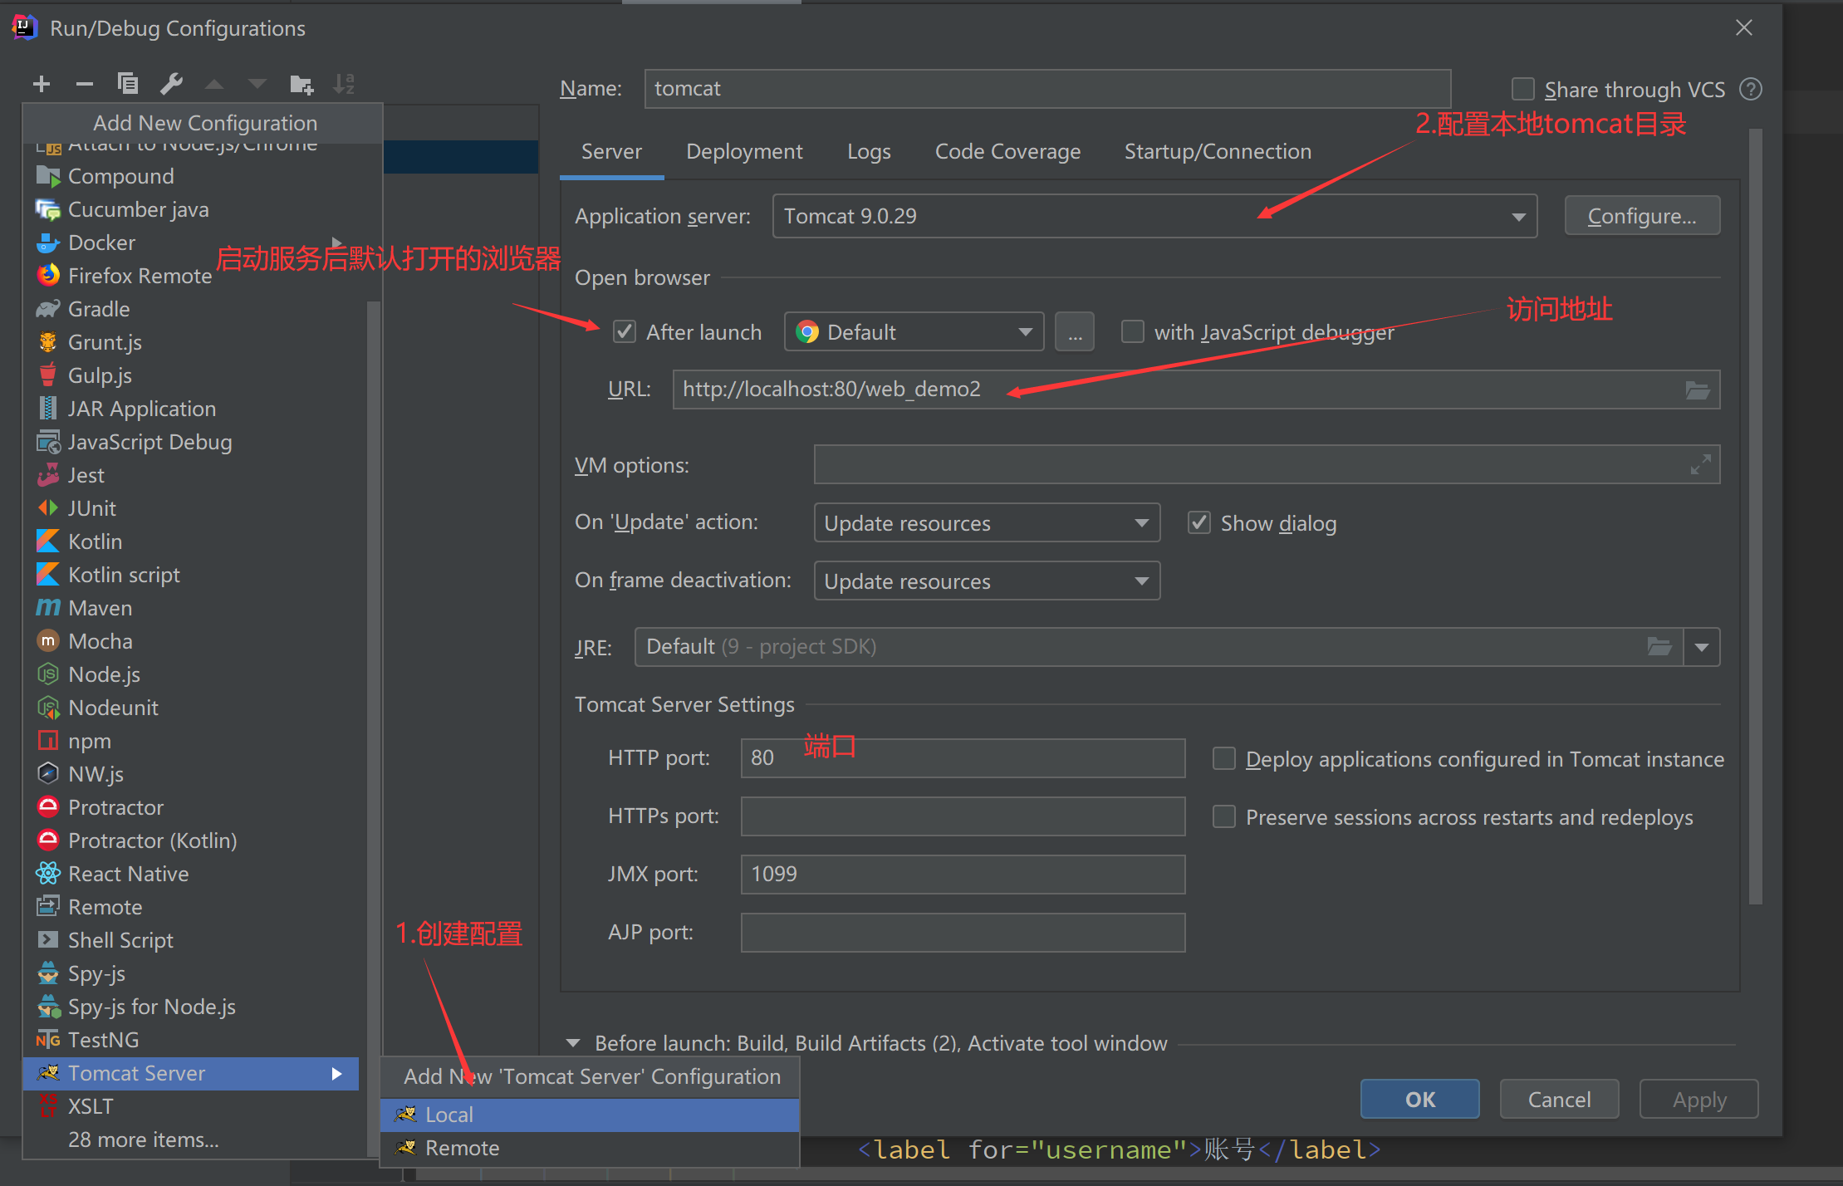
Task: Click the JMX port input field
Action: (x=963, y=875)
